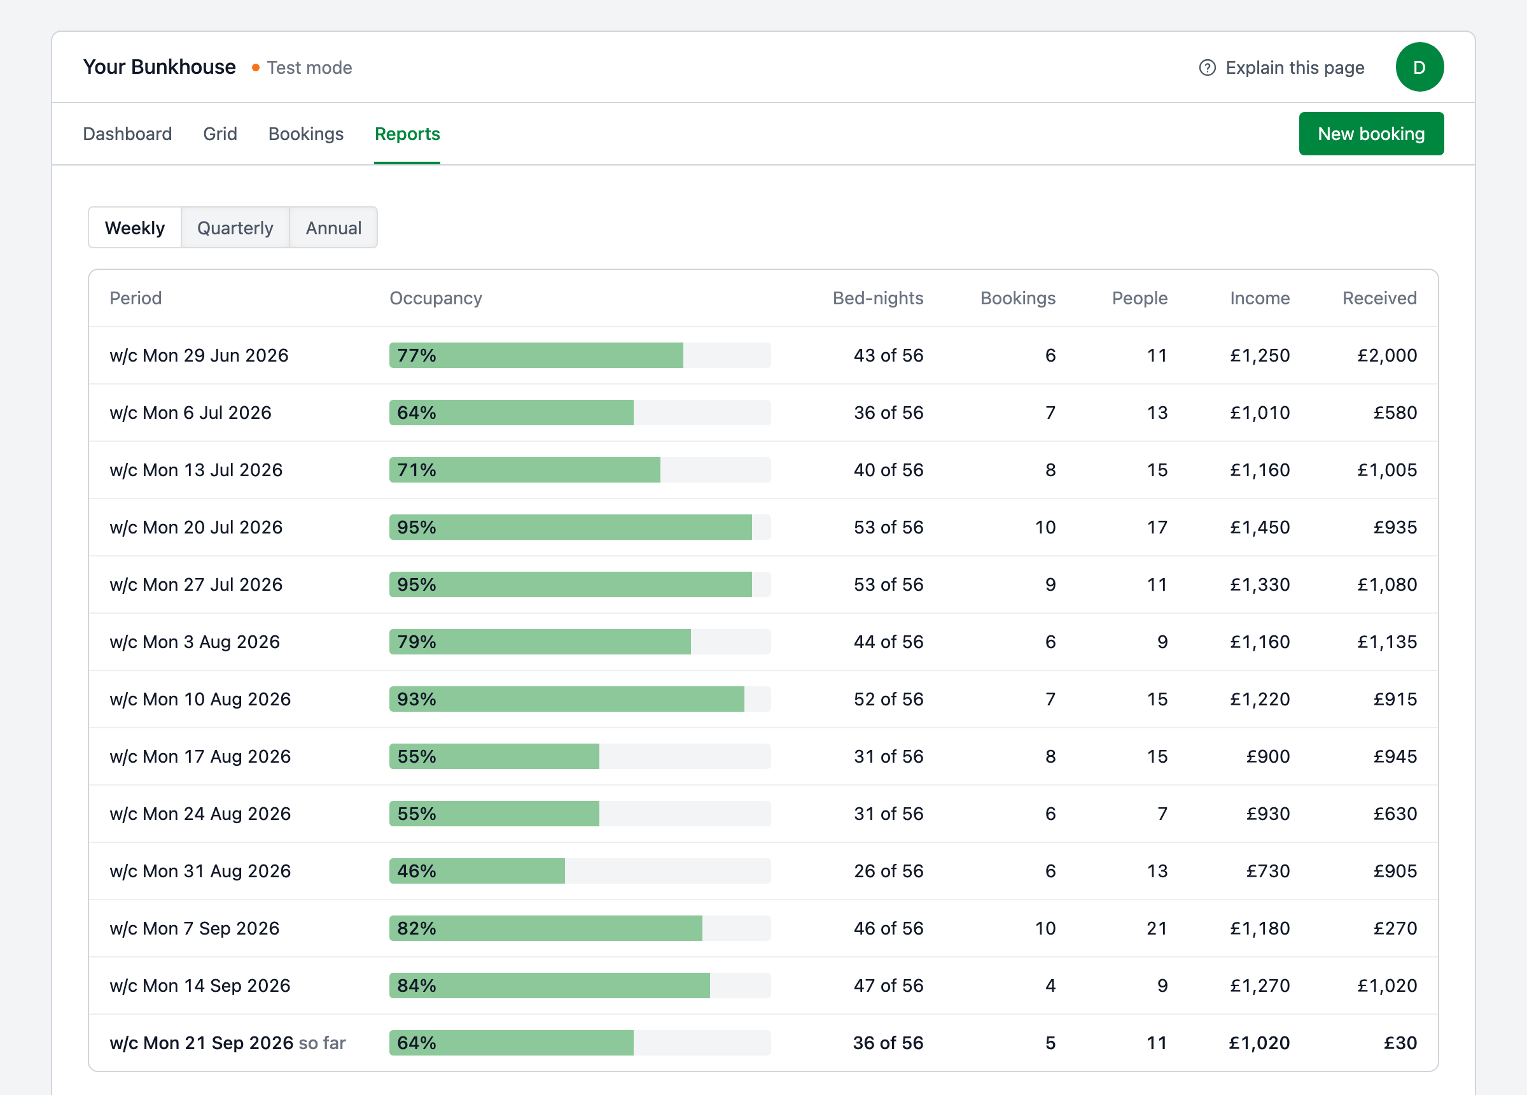1527x1095 pixels.
Task: Select row w/c Mon 24 Aug 2026
Action: (x=763, y=814)
